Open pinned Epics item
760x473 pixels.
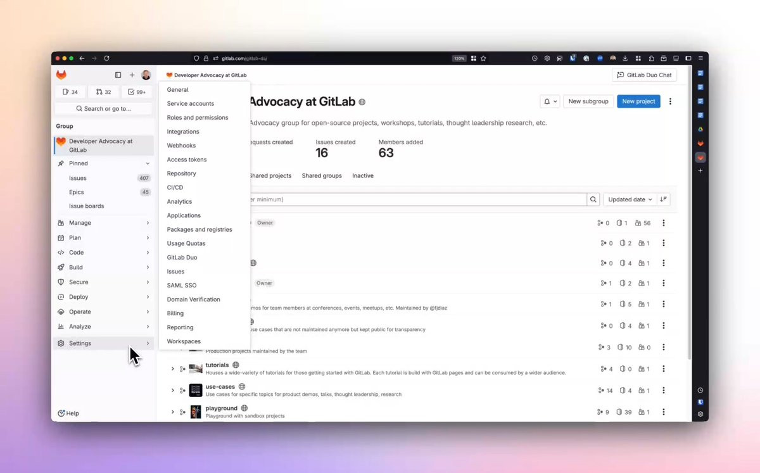(x=104, y=192)
